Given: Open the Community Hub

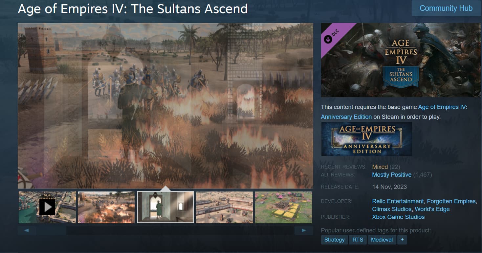Looking at the screenshot, I should tap(446, 8).
